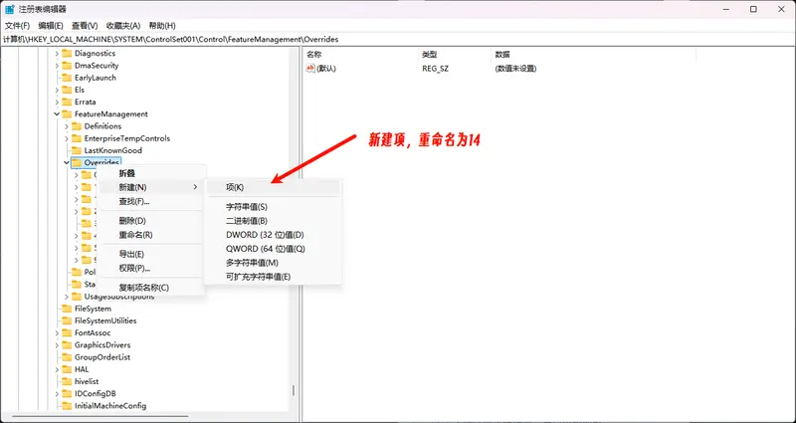Expand the EnterpriseTempControls tree node
Screen dimensions: 796x423
tap(67, 138)
